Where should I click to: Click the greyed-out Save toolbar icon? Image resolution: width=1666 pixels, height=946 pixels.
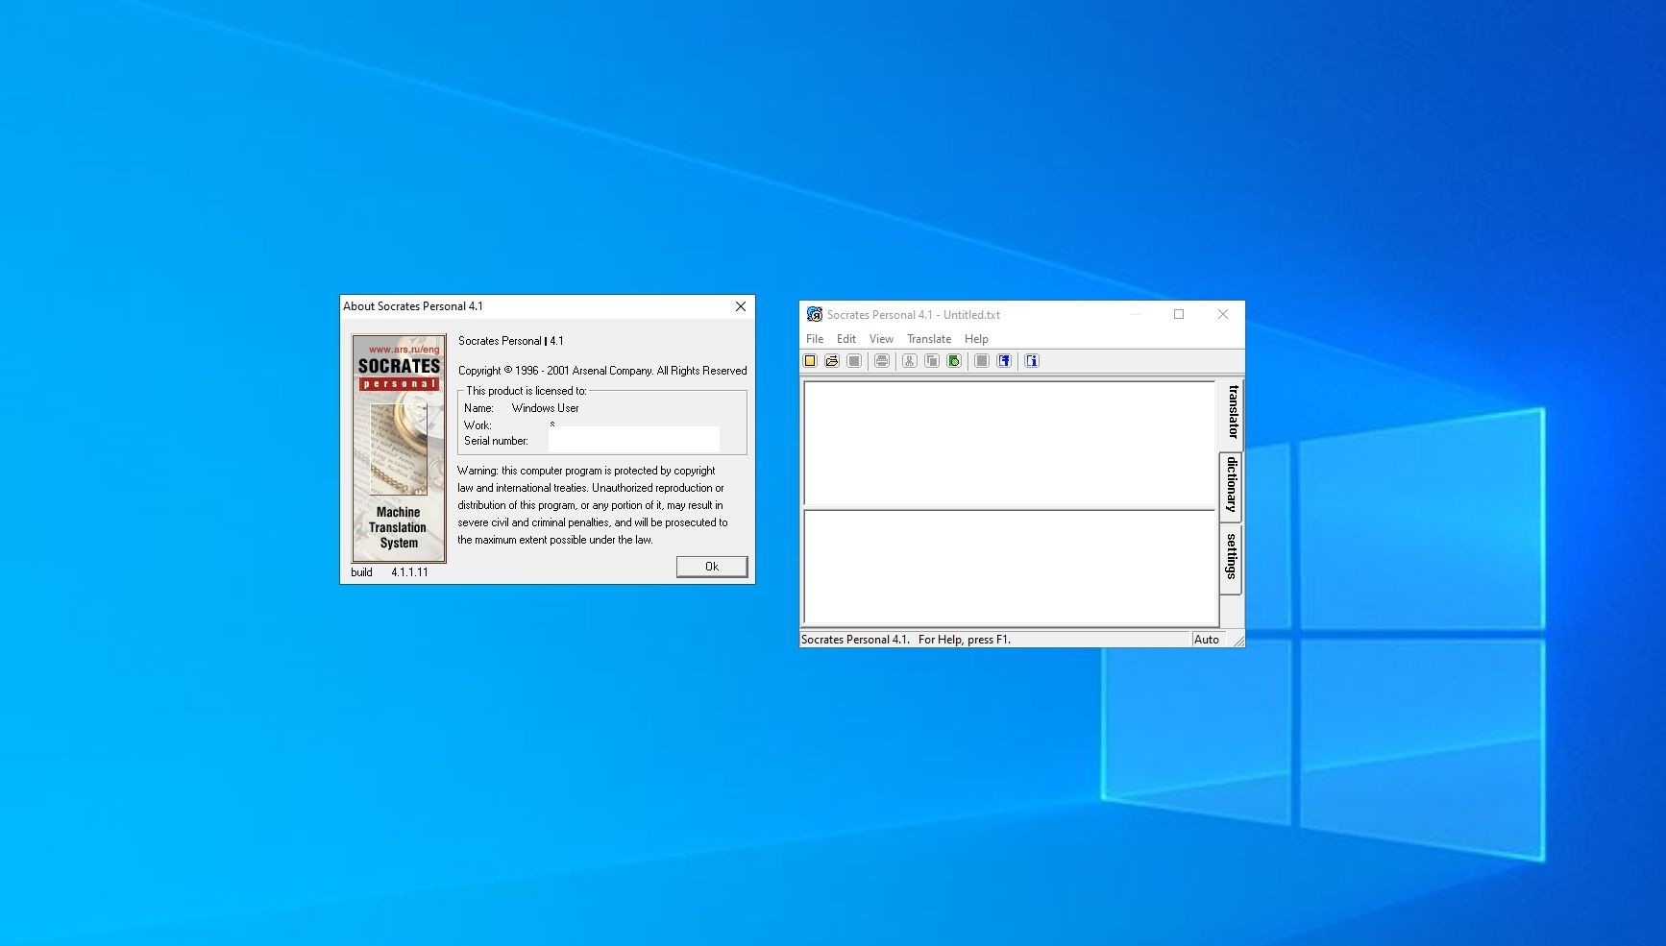854,361
